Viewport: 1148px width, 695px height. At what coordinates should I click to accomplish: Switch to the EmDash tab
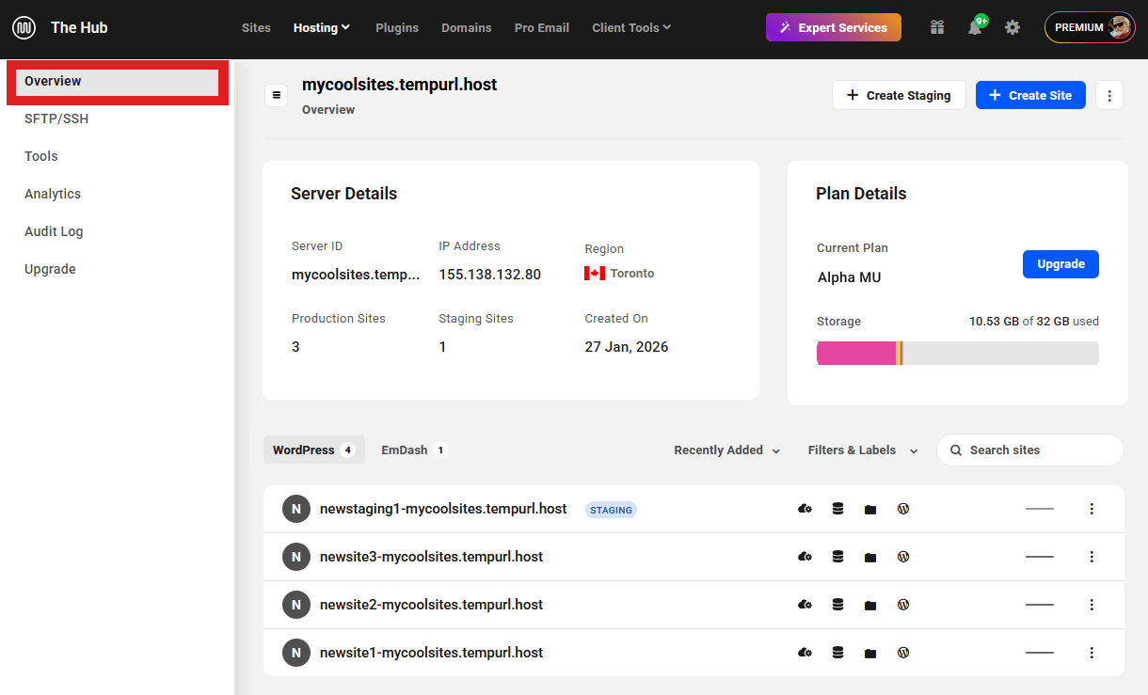[x=414, y=450]
